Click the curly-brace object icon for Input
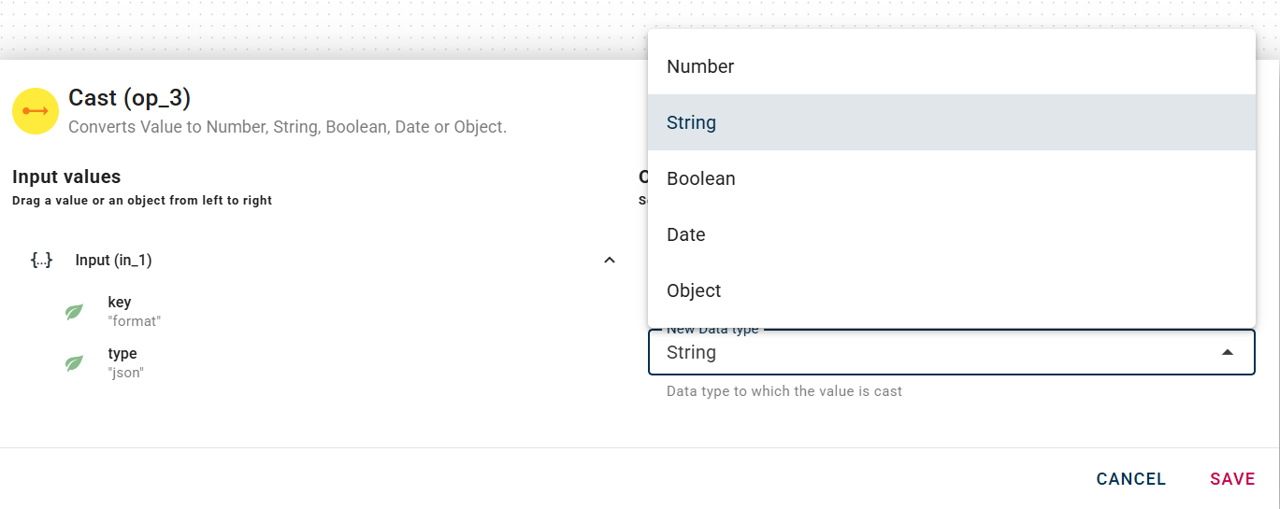1280x509 pixels. pyautogui.click(x=41, y=260)
